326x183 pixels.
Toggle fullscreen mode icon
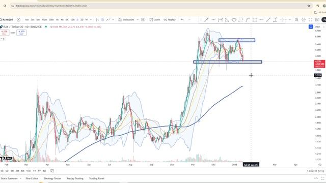click(310, 20)
